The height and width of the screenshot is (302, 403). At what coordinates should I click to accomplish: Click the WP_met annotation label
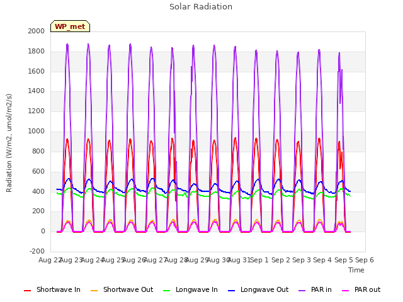tap(70, 26)
